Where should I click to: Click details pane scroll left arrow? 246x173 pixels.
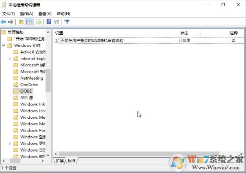click(x=56, y=154)
